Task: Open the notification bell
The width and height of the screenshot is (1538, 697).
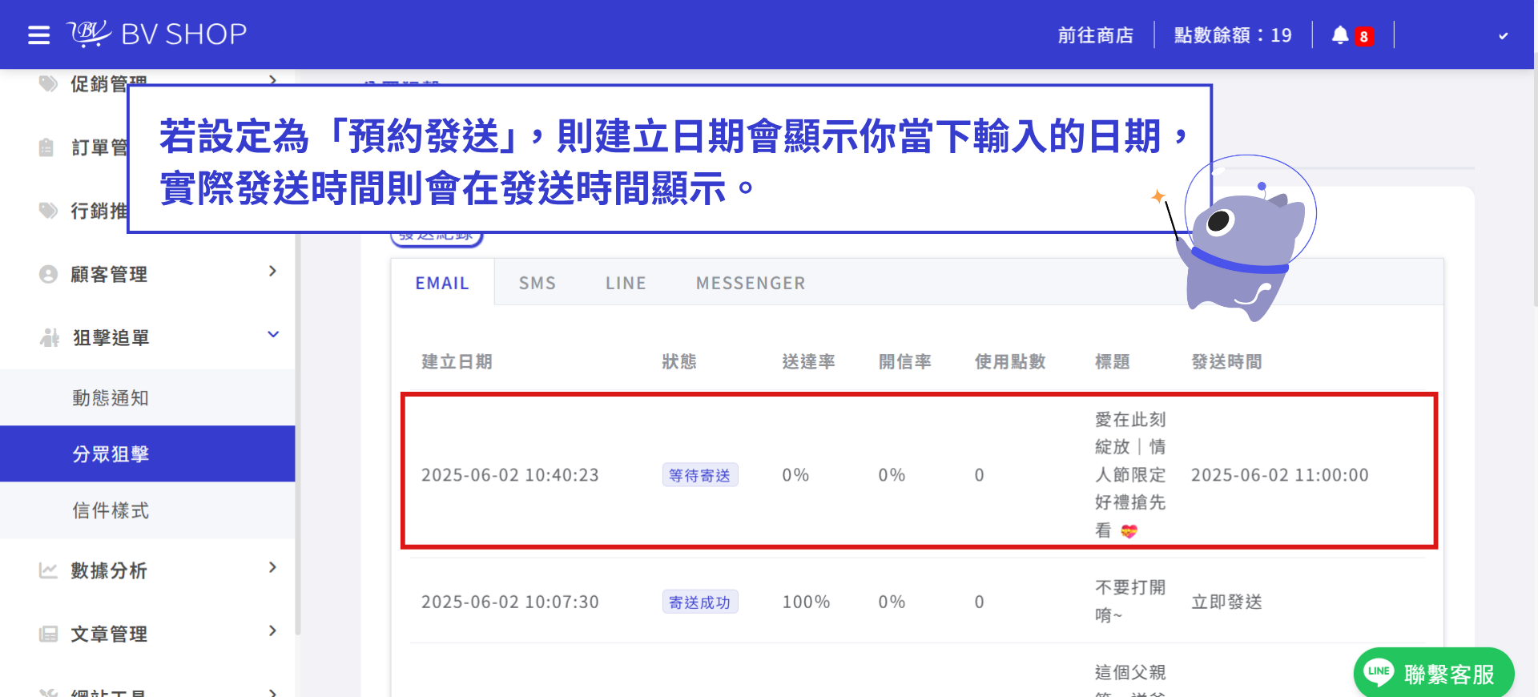Action: pos(1340,35)
